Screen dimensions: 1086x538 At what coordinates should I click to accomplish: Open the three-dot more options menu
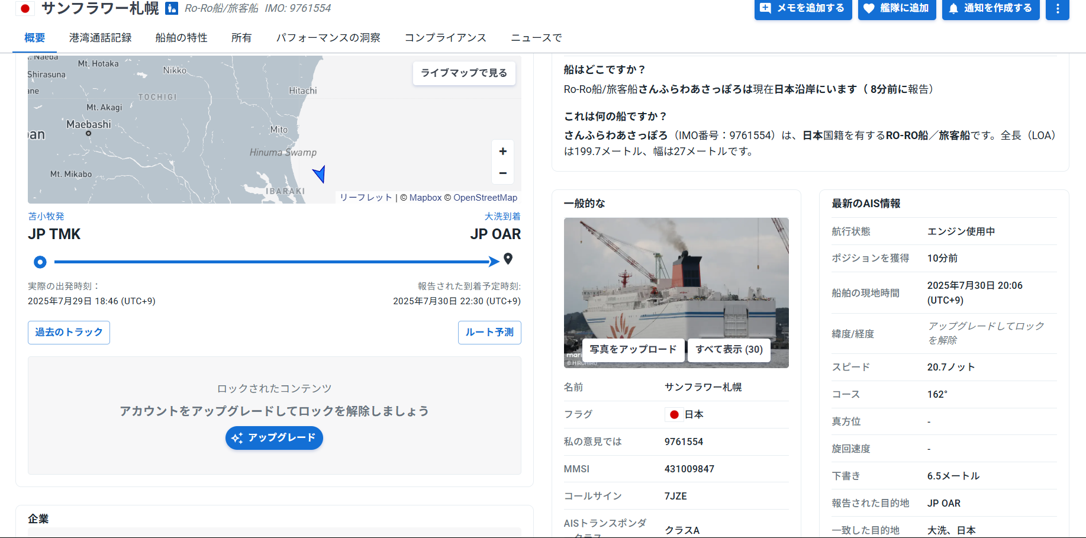1057,8
